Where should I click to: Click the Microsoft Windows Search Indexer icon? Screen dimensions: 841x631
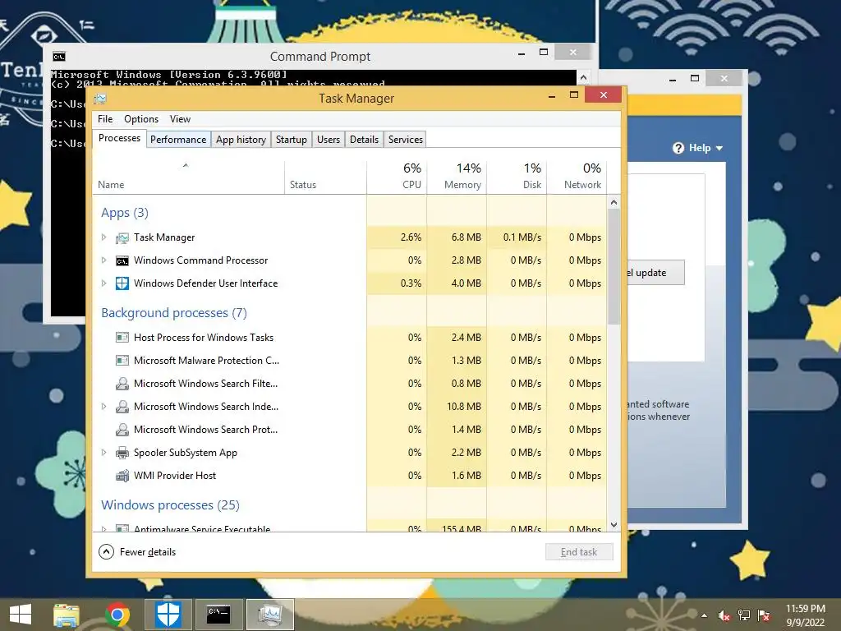tap(122, 407)
